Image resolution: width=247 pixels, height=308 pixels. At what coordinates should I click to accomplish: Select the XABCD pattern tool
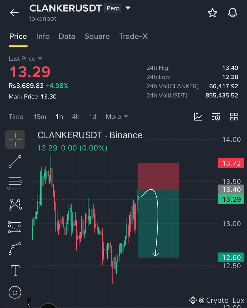[x=15, y=205]
